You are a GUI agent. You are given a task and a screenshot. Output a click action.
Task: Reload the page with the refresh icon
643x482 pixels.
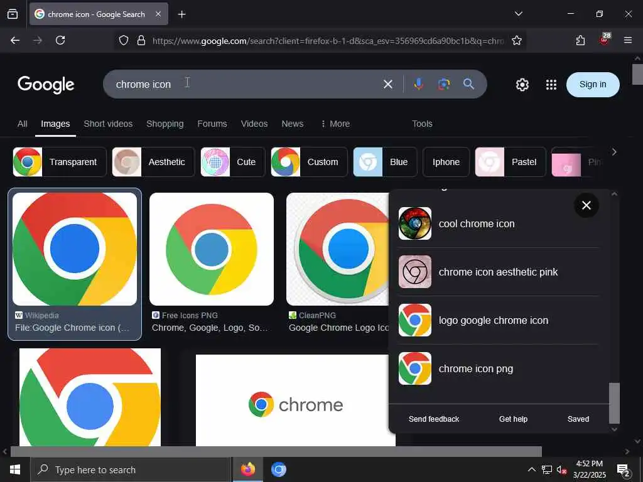point(60,40)
